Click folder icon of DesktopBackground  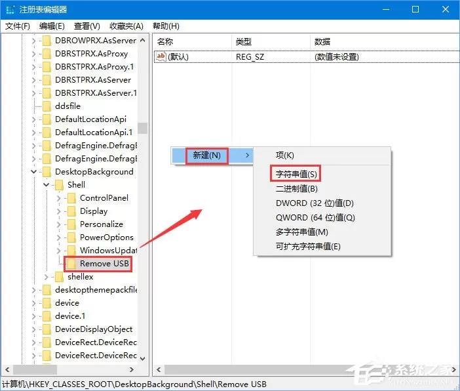[x=47, y=172]
